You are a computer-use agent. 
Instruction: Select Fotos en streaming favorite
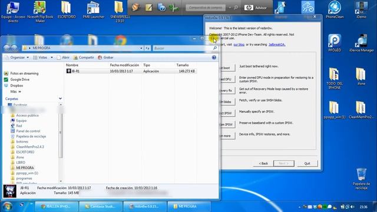coord(21,73)
